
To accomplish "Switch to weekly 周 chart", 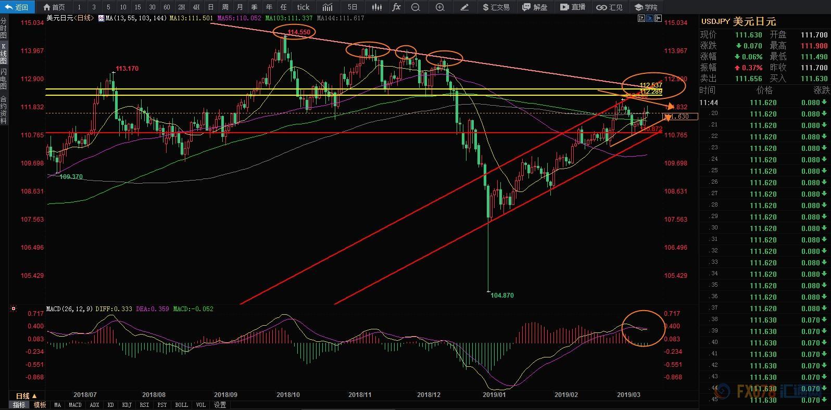I will pyautogui.click(x=225, y=7).
